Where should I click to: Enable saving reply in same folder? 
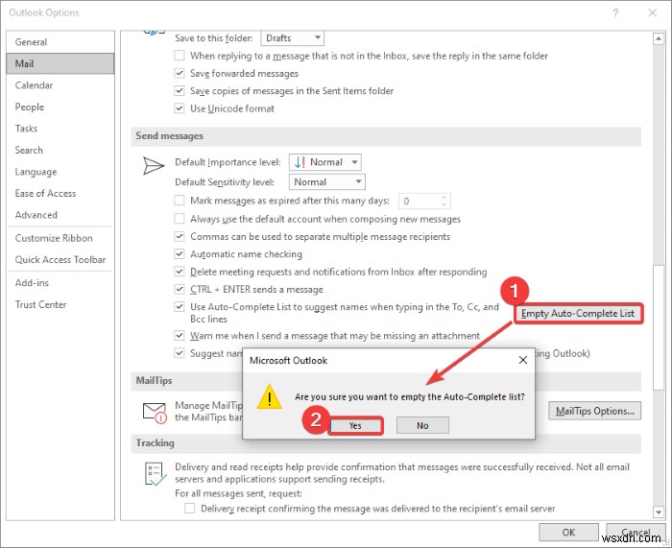180,56
